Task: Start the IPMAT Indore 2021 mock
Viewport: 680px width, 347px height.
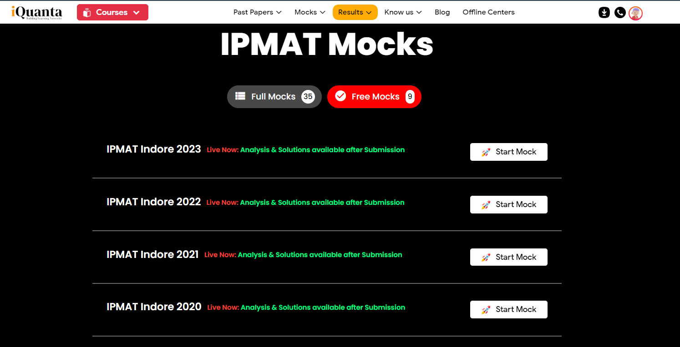Action: [x=508, y=257]
